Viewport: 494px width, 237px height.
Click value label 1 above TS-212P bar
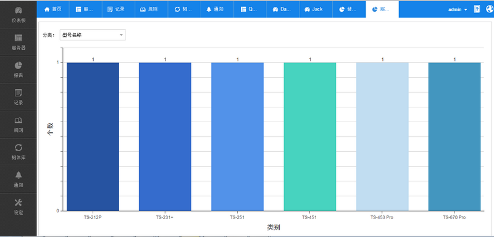click(x=93, y=59)
